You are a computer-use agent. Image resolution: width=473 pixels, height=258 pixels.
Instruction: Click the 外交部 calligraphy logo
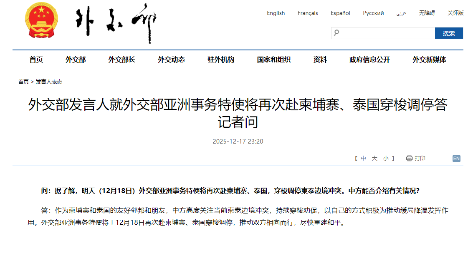[x=116, y=22]
